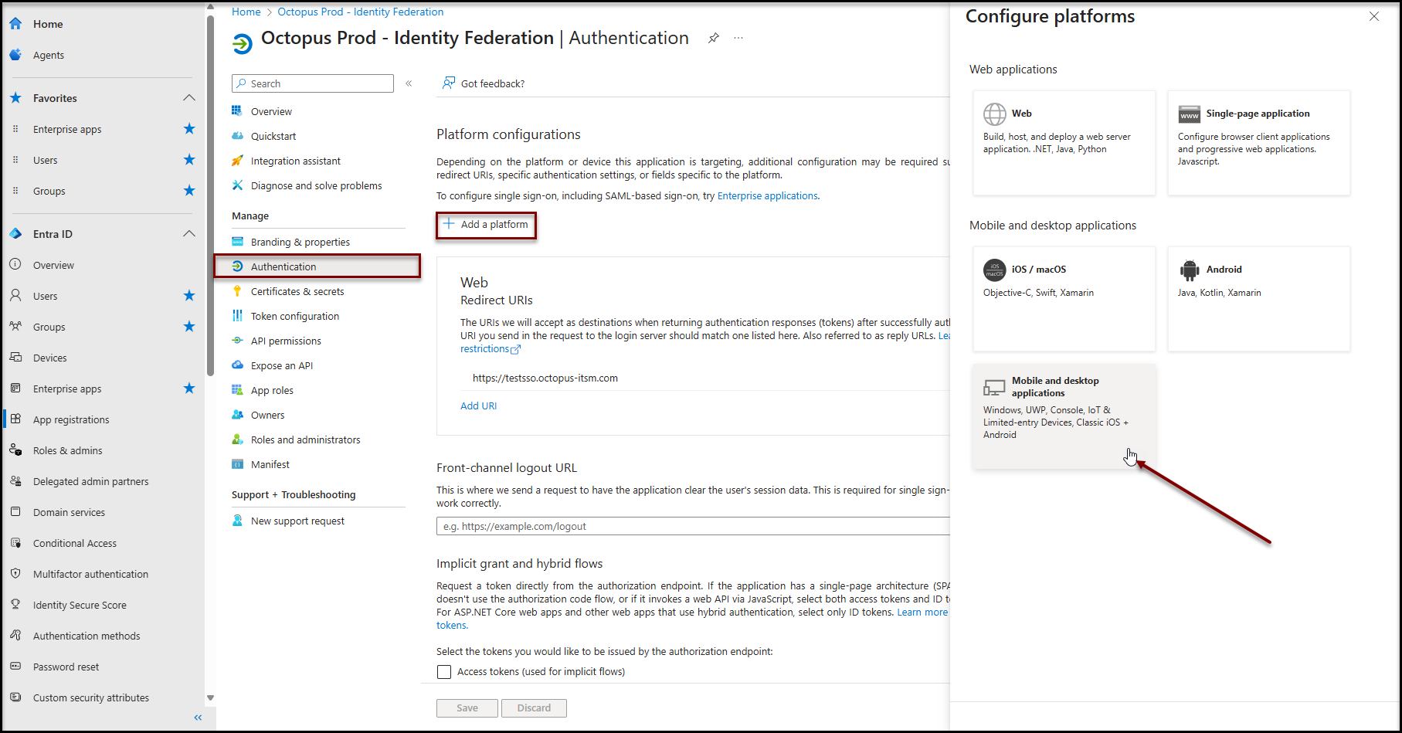Viewport: 1402px width, 733px height.
Task: Click the Front-channel logout URL field
Action: [691, 526]
